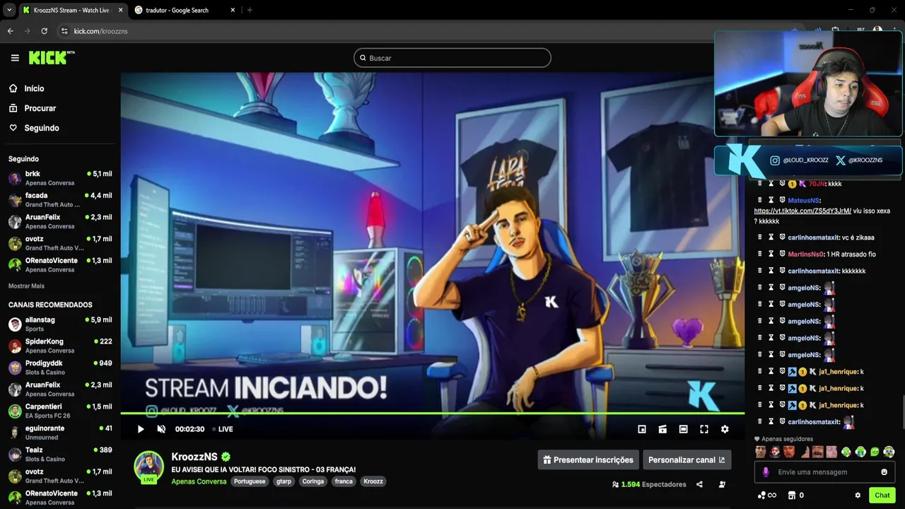Open the emoji picker in message box
Screen dimensions: 905x509
[884, 472]
